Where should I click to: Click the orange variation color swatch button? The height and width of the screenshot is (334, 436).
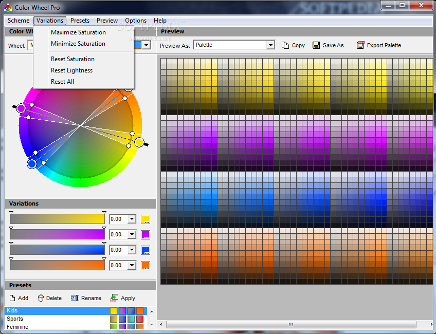click(146, 265)
